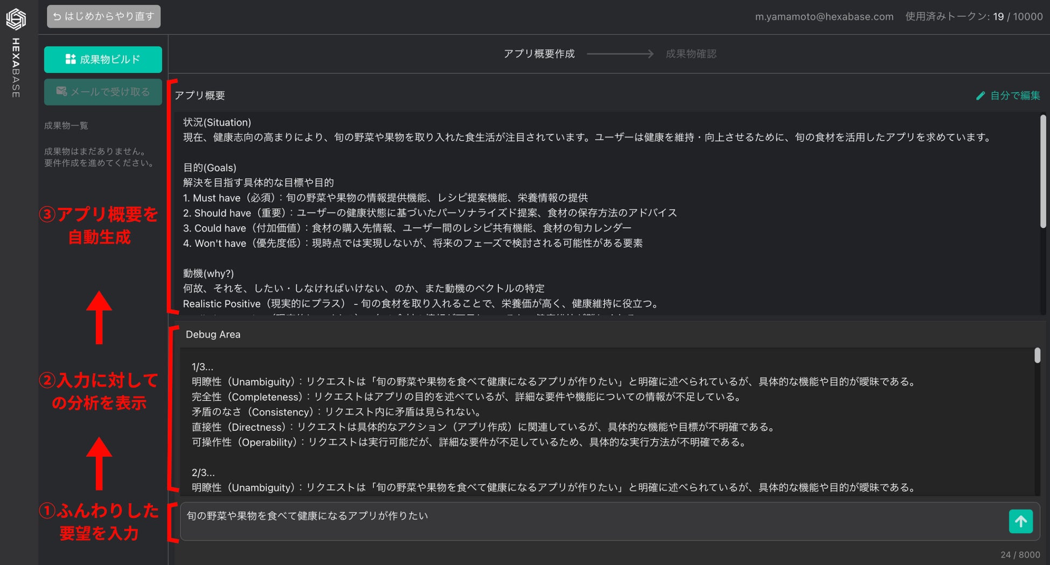Image resolution: width=1050 pixels, height=565 pixels.
Task: Click the '1/3...' debug entry marker
Action: [202, 367]
